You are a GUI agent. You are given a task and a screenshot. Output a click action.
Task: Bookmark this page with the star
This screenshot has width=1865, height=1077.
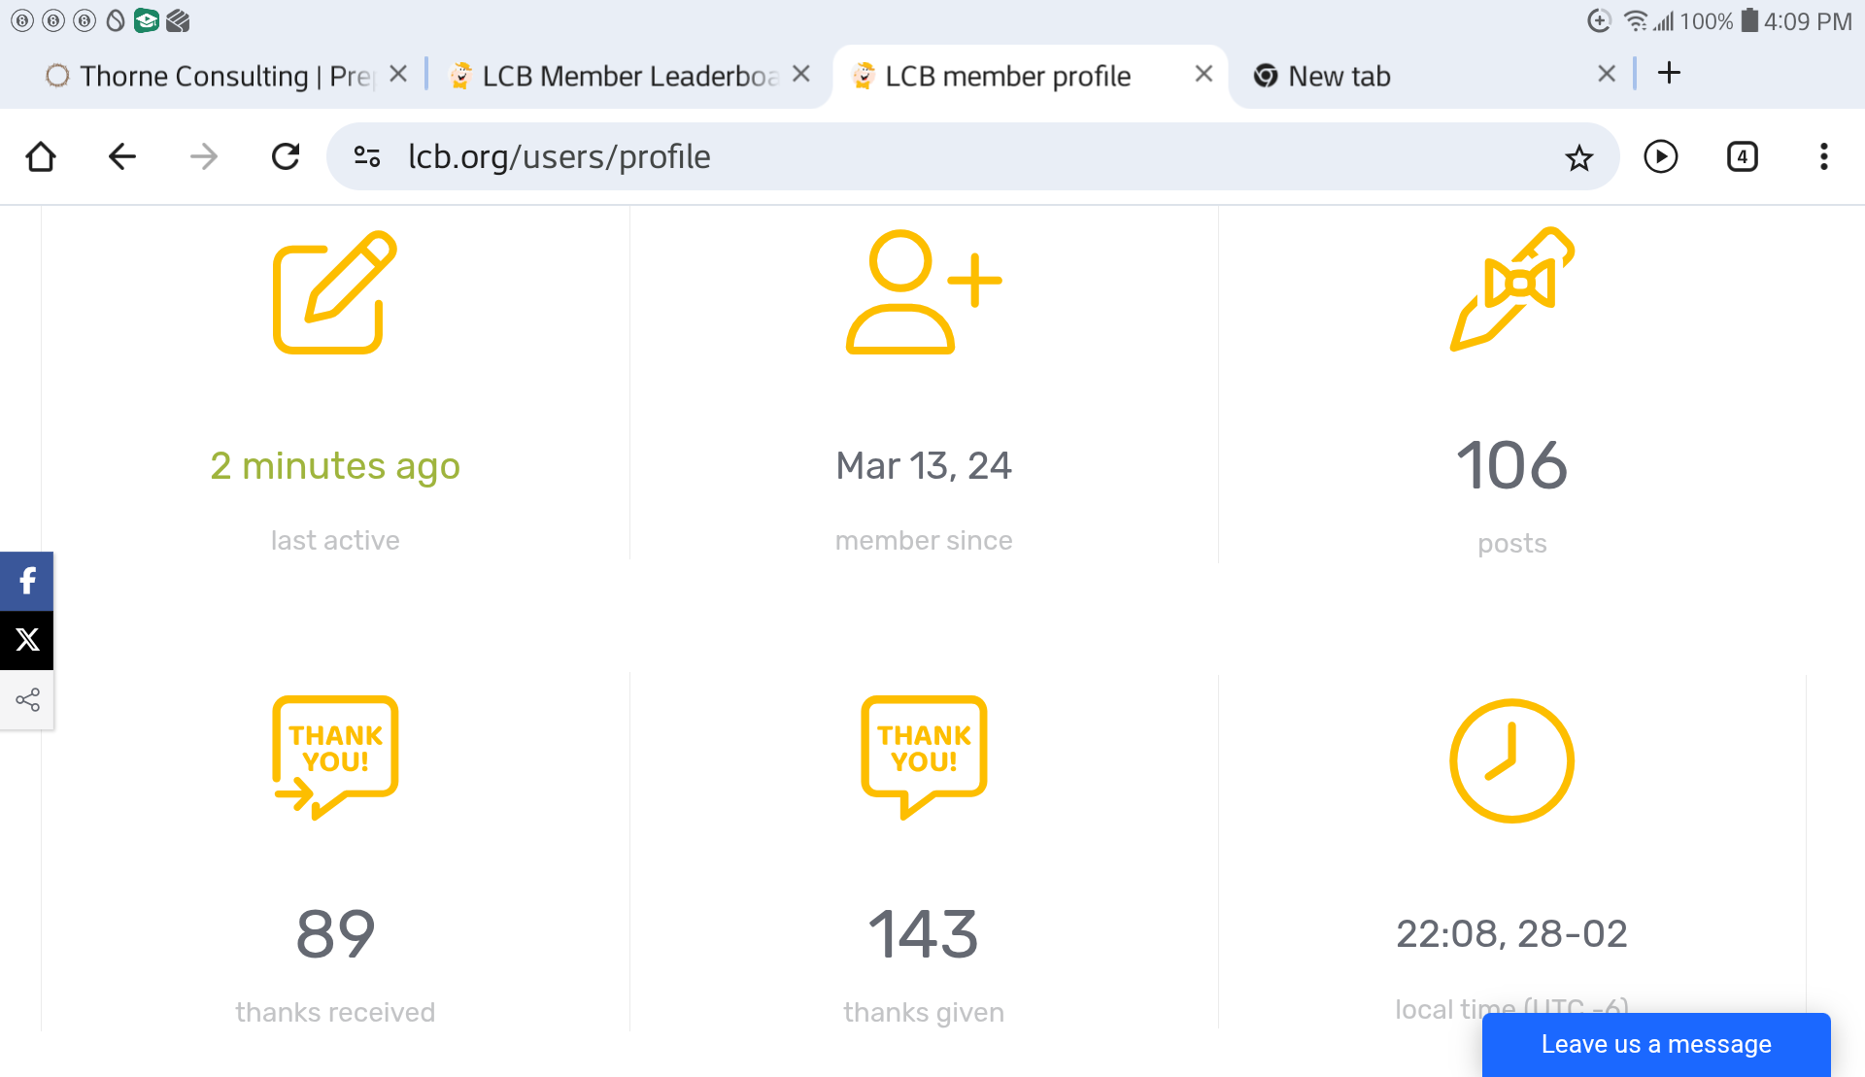click(x=1579, y=157)
